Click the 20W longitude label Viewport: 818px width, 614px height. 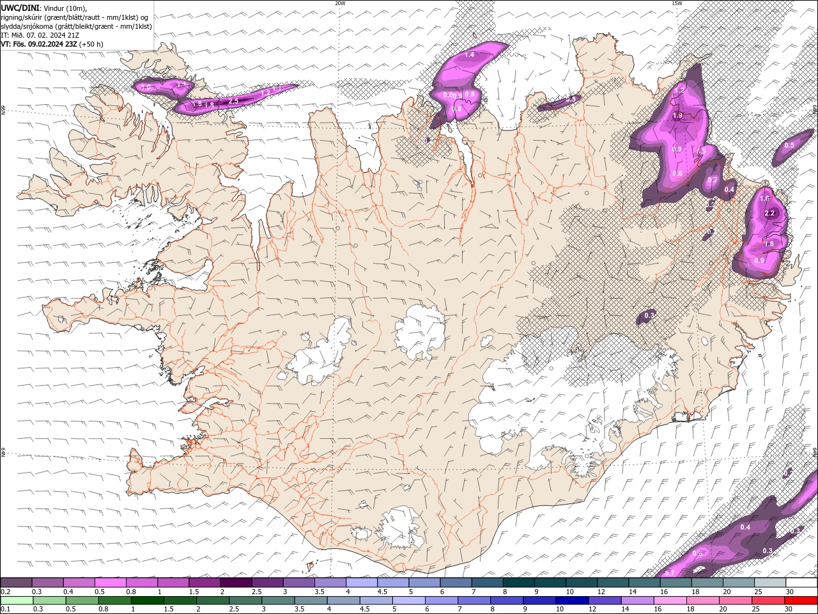(x=340, y=3)
